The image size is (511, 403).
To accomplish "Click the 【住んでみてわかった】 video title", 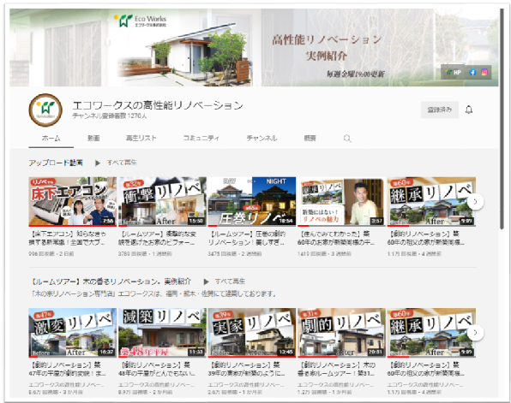I will click(336, 238).
